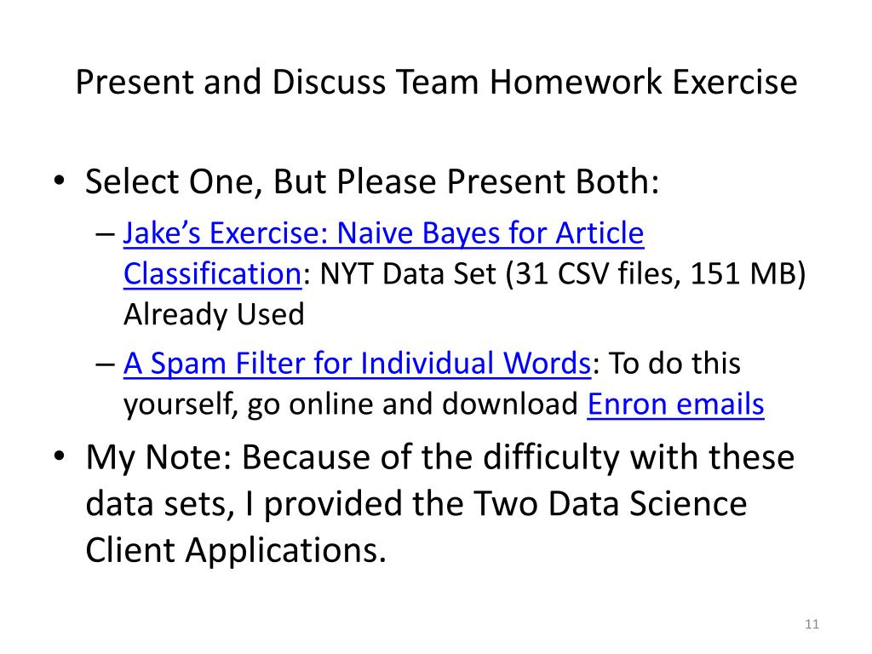Open the Jake's Exercise: Naive Bayes link

pos(383,232)
